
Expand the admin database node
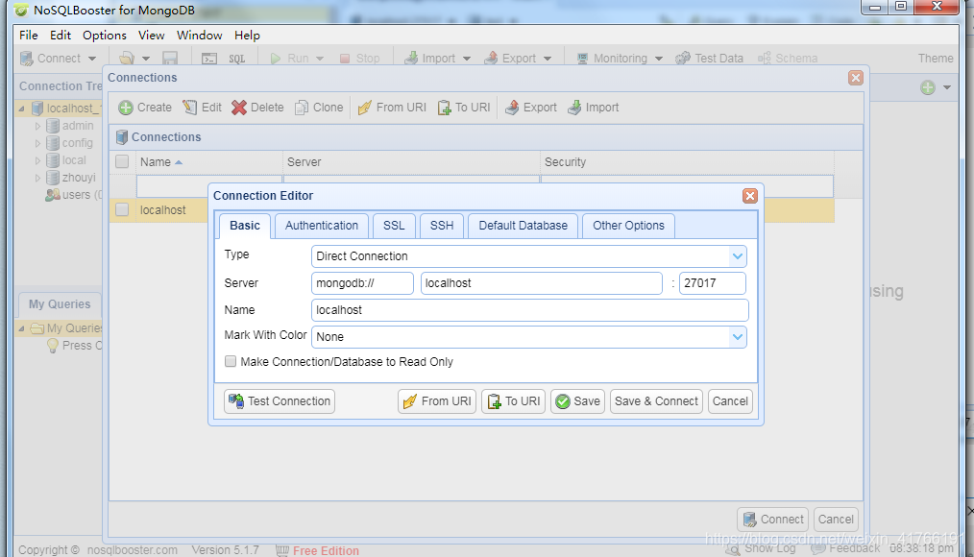[37, 126]
